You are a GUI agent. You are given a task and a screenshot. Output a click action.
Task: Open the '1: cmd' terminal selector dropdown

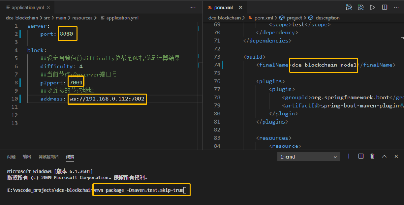click(308, 156)
